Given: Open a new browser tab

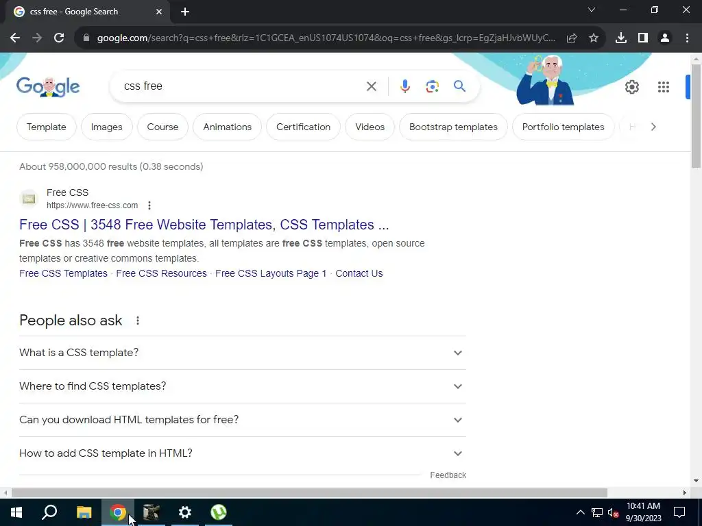Looking at the screenshot, I should [185, 12].
